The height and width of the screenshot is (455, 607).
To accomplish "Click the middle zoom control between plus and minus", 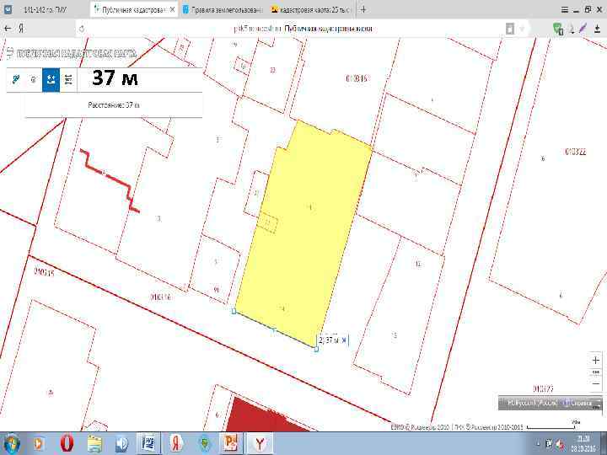I will coord(595,372).
